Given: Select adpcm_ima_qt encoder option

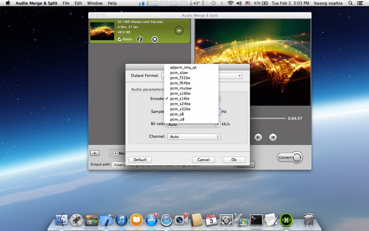Looking at the screenshot, I should coord(183,67).
